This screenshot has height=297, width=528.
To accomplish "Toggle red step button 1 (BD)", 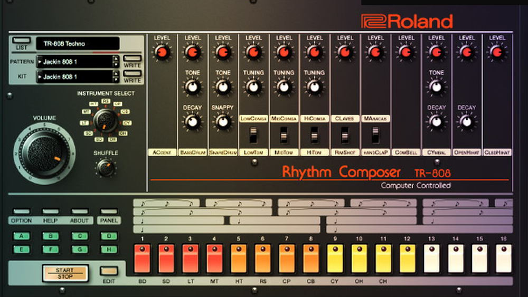I will pos(142,258).
